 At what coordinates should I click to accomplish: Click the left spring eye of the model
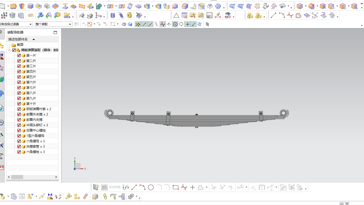pyautogui.click(x=109, y=113)
